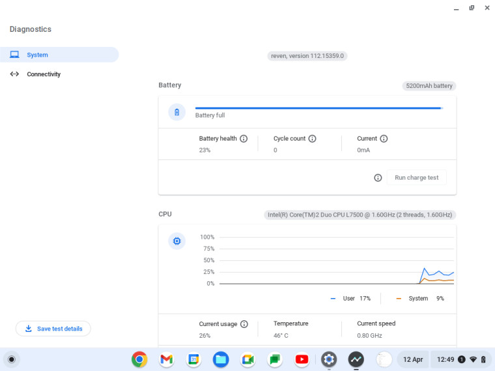The image size is (495, 371).
Task: Open the Files app from the shelf
Action: (221, 359)
